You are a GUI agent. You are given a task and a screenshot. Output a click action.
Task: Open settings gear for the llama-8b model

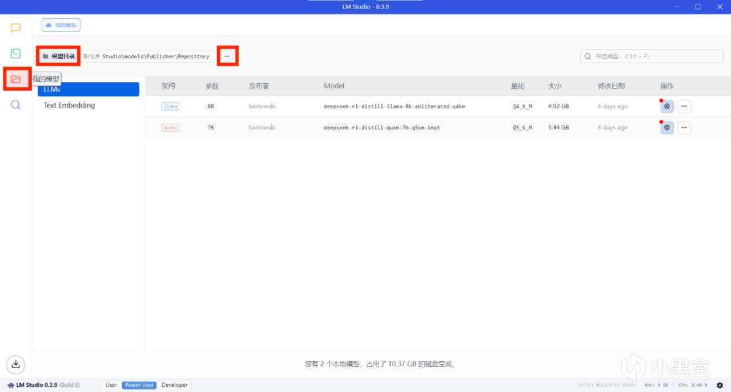tap(667, 106)
